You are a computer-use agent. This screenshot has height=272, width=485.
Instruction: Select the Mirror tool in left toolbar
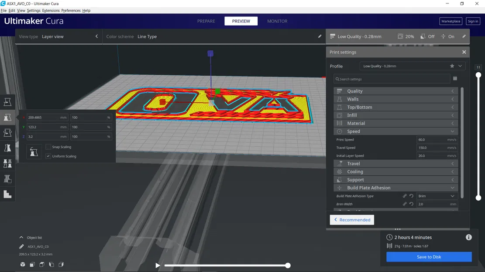[7, 148]
